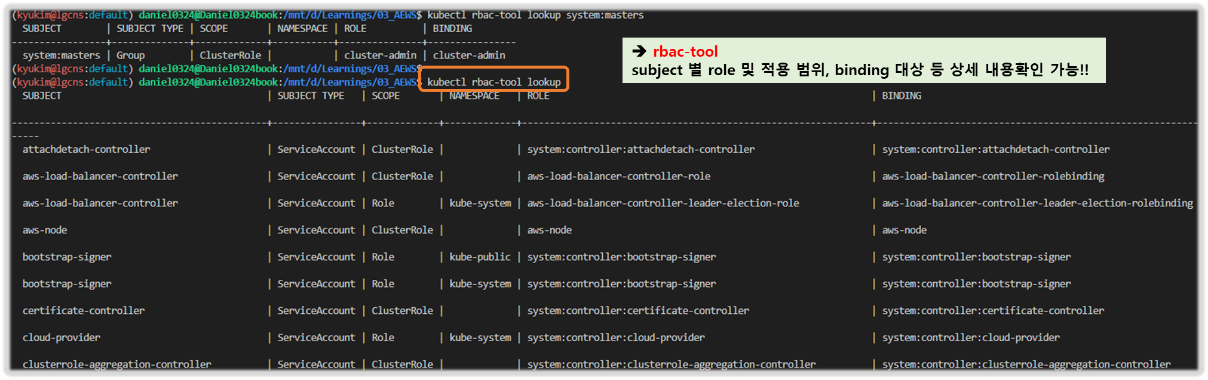Click binding 'system:controller:cloud-provider'
Screen dimensions: 1208x380
[971, 337]
